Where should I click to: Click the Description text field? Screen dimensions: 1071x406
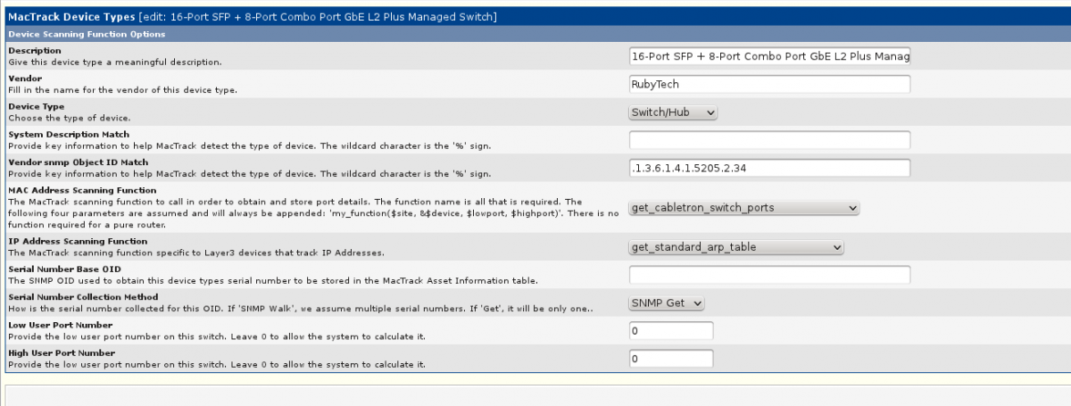coord(769,56)
